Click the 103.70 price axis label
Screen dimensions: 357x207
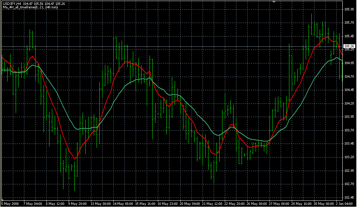[349, 130]
